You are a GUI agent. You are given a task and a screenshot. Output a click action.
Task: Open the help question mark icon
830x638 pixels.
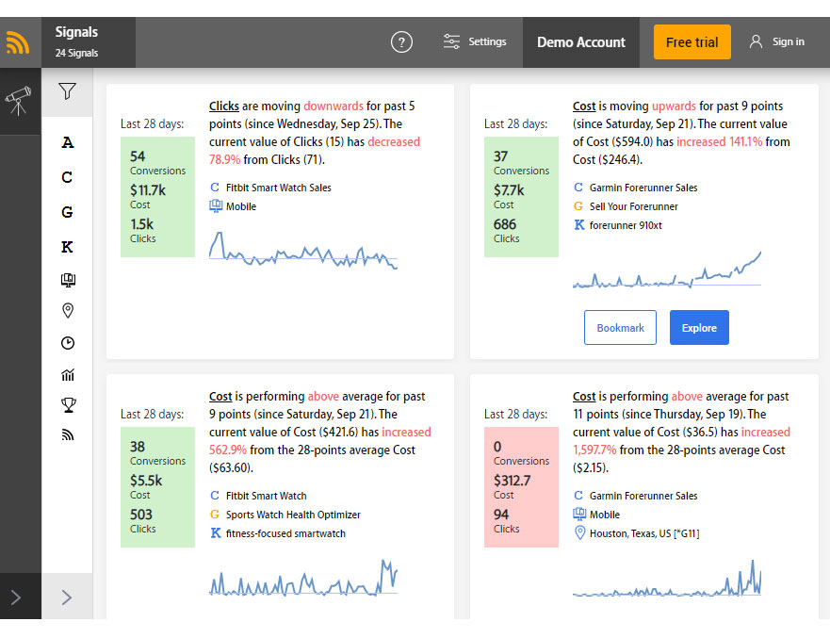click(401, 42)
